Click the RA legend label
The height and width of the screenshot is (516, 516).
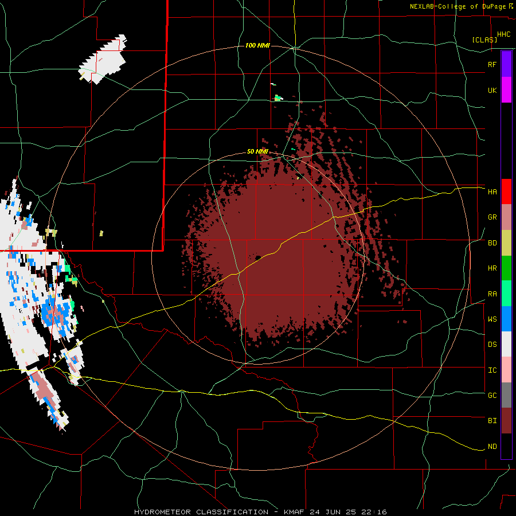pos(492,294)
